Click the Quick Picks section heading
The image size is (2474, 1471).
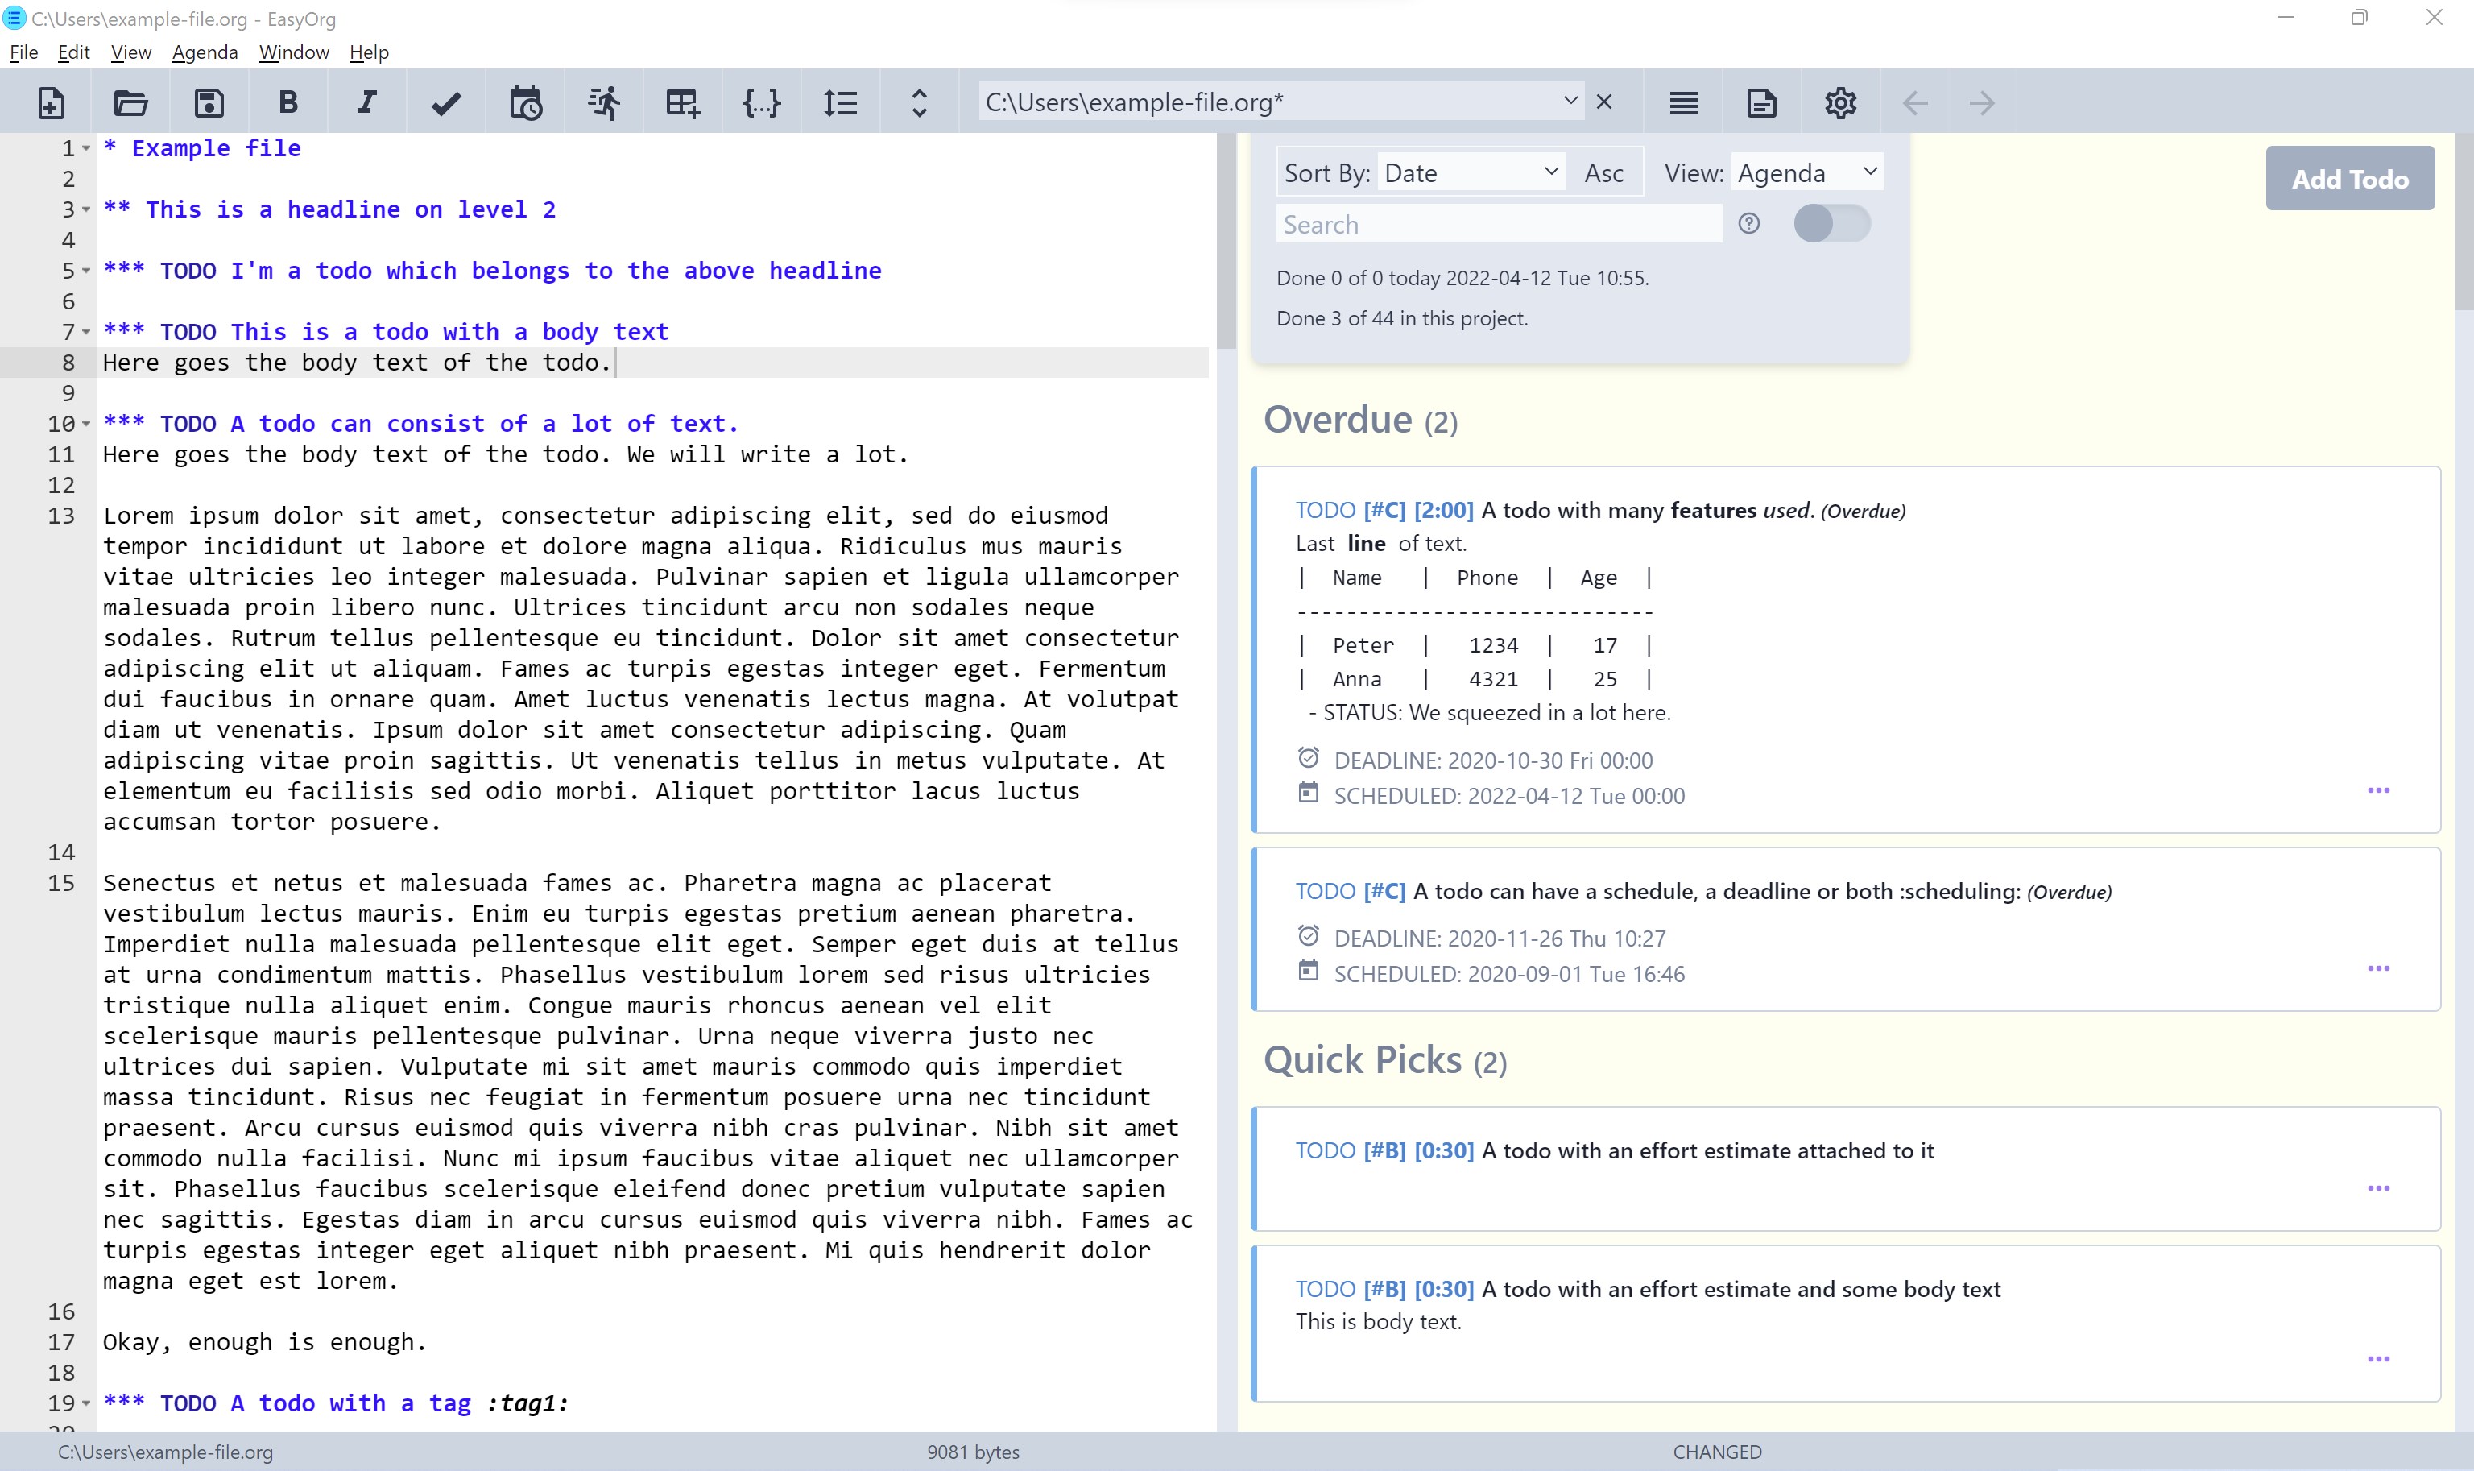click(x=1385, y=1061)
